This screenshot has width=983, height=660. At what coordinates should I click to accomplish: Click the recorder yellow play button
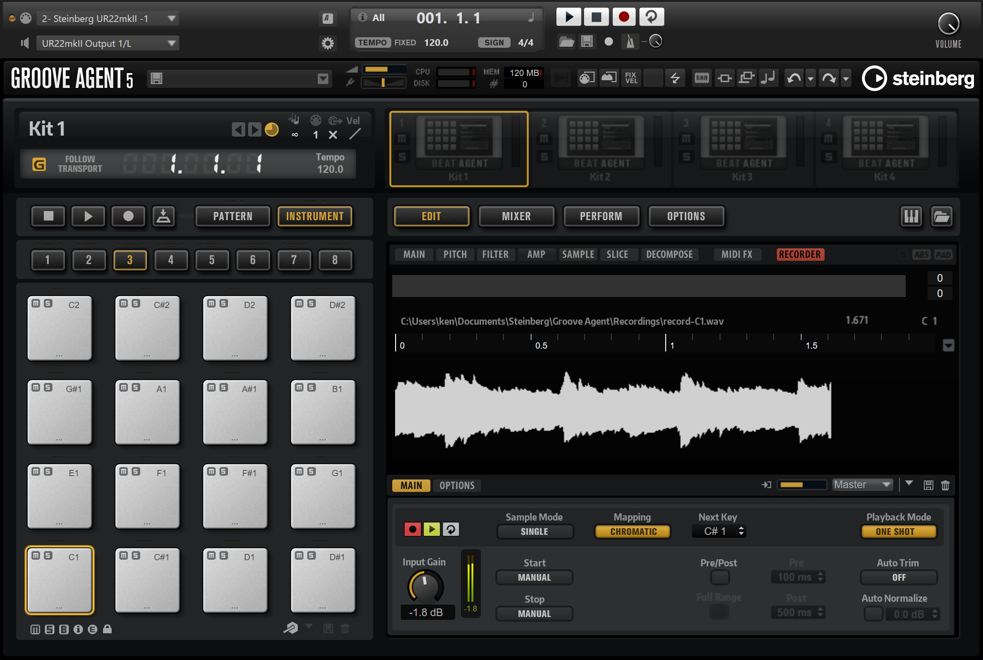click(432, 529)
